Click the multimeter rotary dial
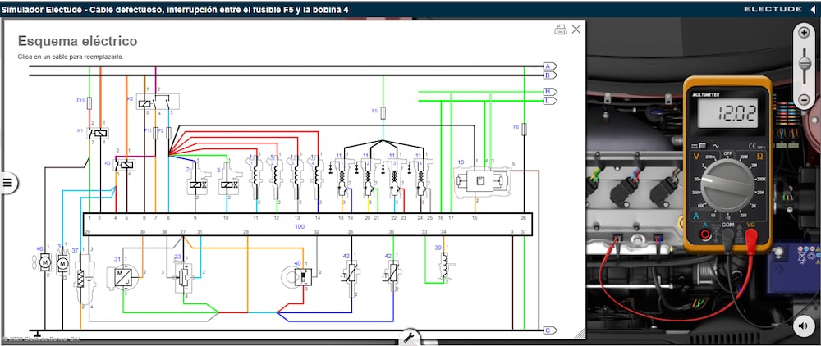 [727, 184]
